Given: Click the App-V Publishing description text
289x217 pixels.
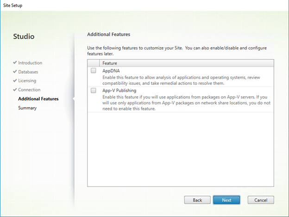Looking at the screenshot, I should coord(186,103).
